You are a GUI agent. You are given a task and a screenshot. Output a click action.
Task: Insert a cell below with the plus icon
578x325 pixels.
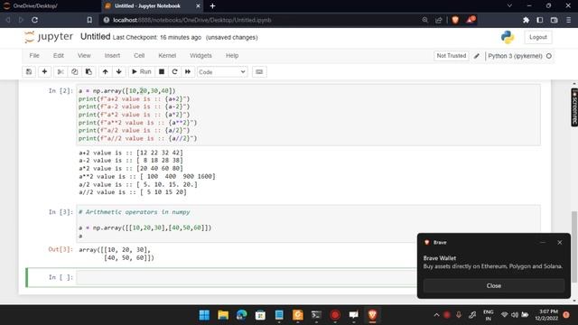click(x=44, y=72)
